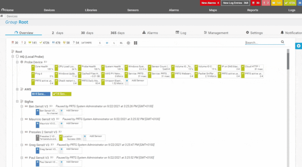The width and height of the screenshot is (302, 167).
Task: Click the New Alarms 4 button
Action: coord(210,3)
